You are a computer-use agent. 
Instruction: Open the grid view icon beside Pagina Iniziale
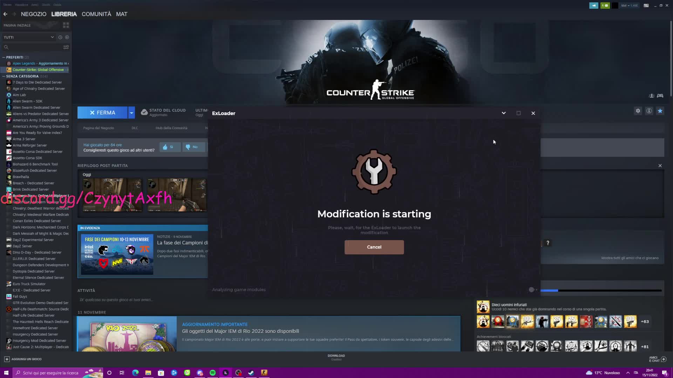66,25
